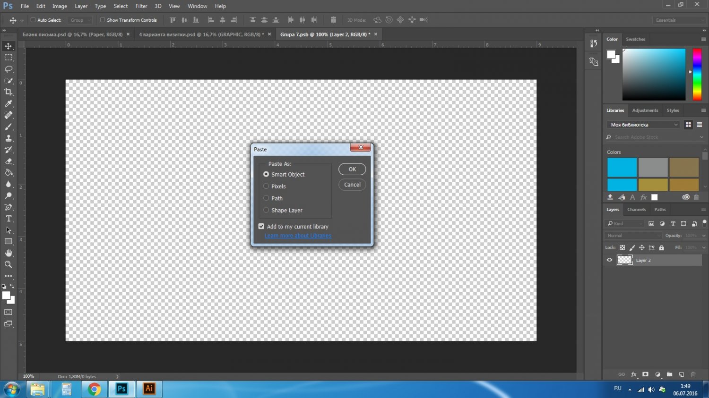Open the Essentials workspace dropdown

(x=679, y=20)
